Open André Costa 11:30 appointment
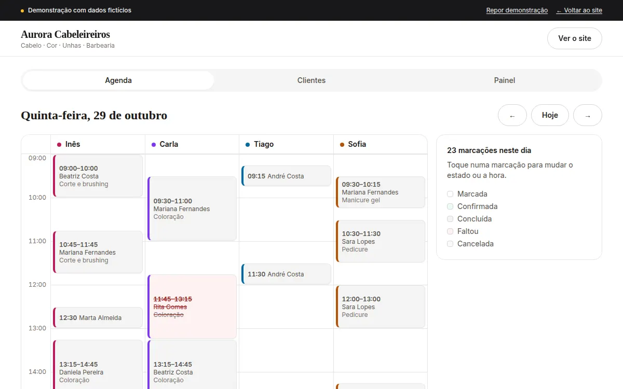The width and height of the screenshot is (623, 389). tap(286, 274)
